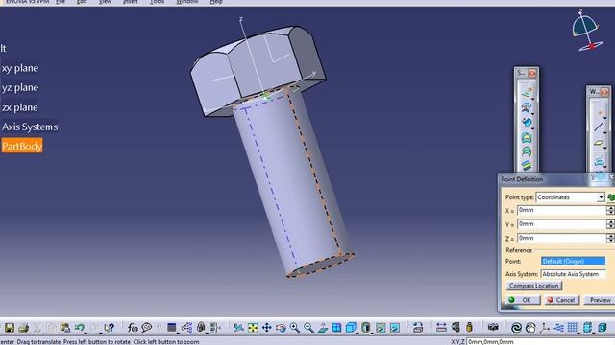The height and width of the screenshot is (345, 615).
Task: Expand the Undo history dropdown arrow
Action: pyautogui.click(x=86, y=333)
